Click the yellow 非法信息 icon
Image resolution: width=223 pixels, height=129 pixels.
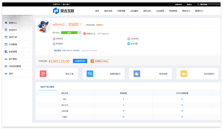(x=184, y=74)
